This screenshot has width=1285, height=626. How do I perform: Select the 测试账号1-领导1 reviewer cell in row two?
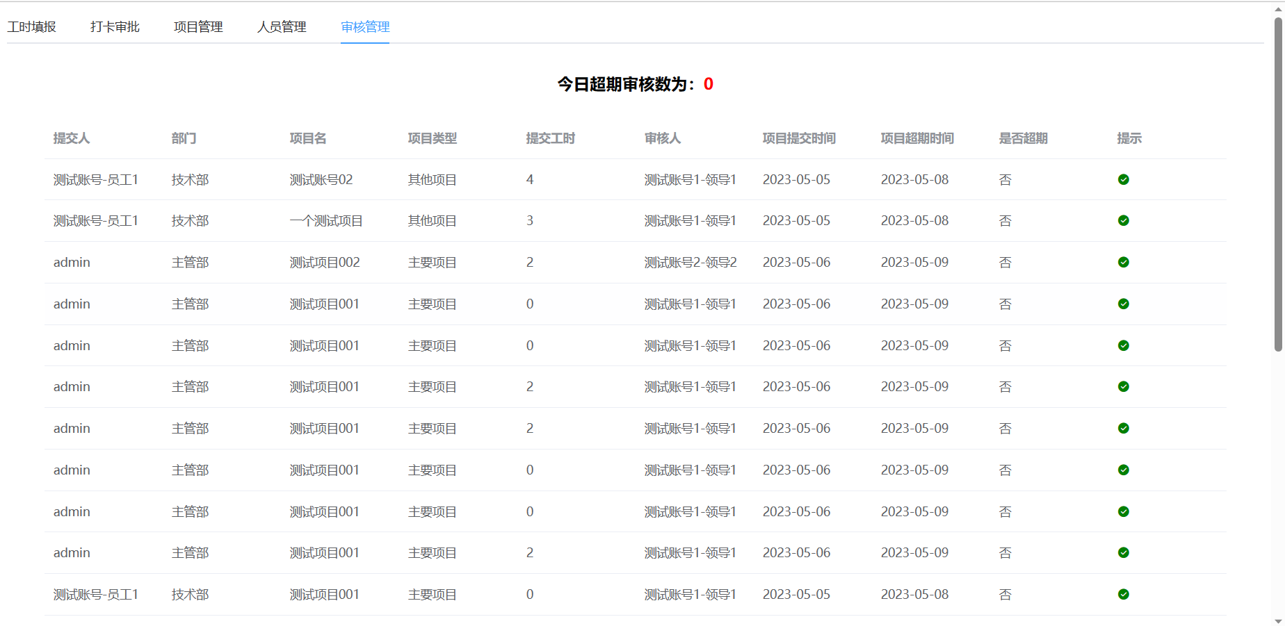tap(690, 221)
